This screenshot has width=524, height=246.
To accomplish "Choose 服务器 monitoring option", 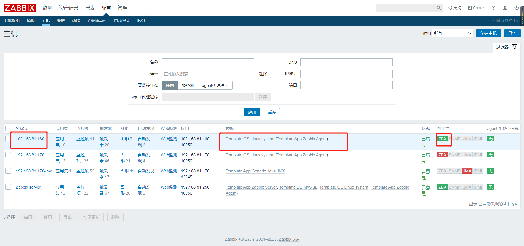I will (x=188, y=86).
